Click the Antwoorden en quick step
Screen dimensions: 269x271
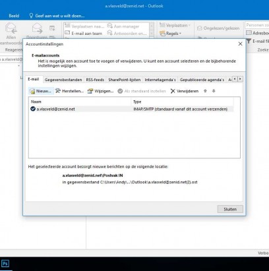[127, 34]
